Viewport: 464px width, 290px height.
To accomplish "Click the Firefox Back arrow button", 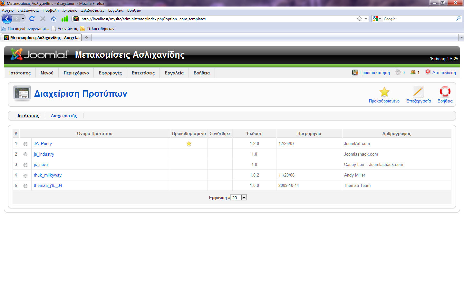I will 7,19.
